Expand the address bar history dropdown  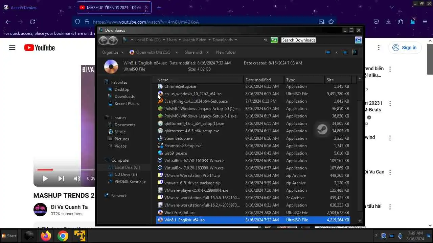point(266,40)
